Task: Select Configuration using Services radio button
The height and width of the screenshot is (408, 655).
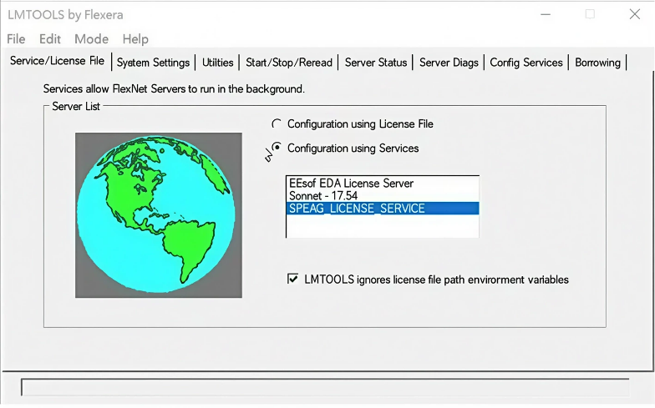Action: click(277, 148)
